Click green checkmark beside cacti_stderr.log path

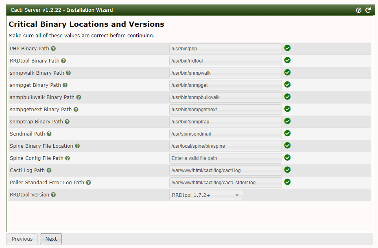(x=287, y=182)
